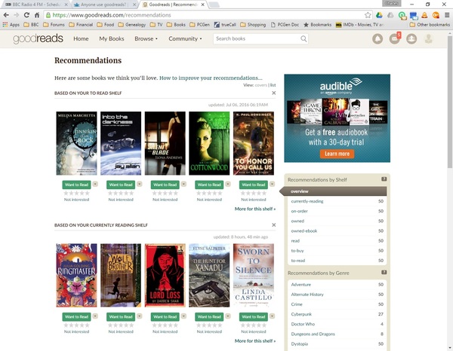Open More for this shelf under To Read
Screen dimensions: 453x351
tap(255, 209)
